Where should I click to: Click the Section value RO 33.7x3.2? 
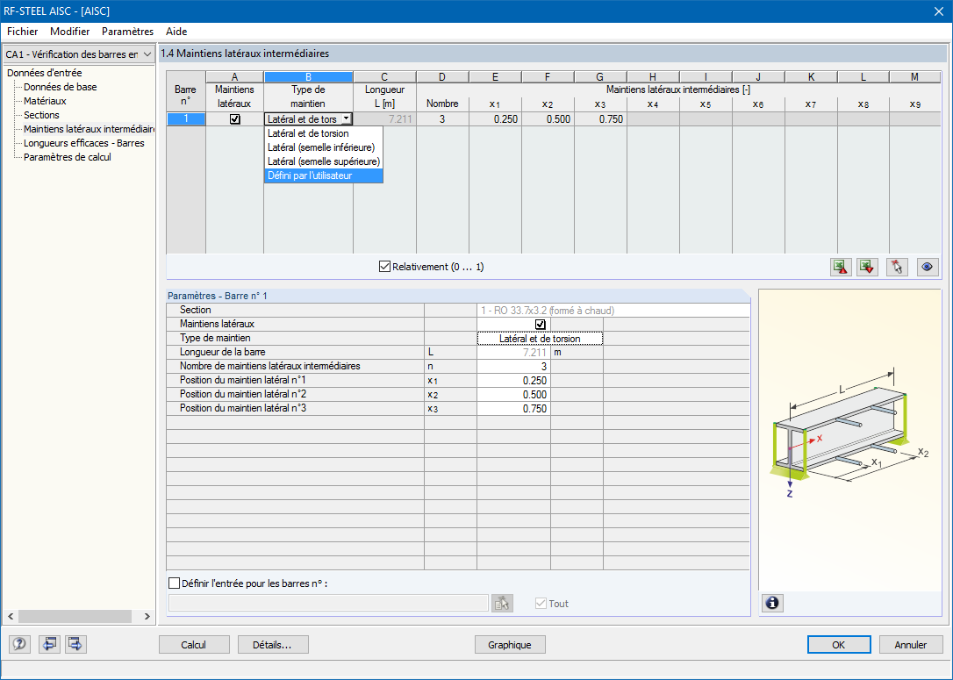pos(613,310)
